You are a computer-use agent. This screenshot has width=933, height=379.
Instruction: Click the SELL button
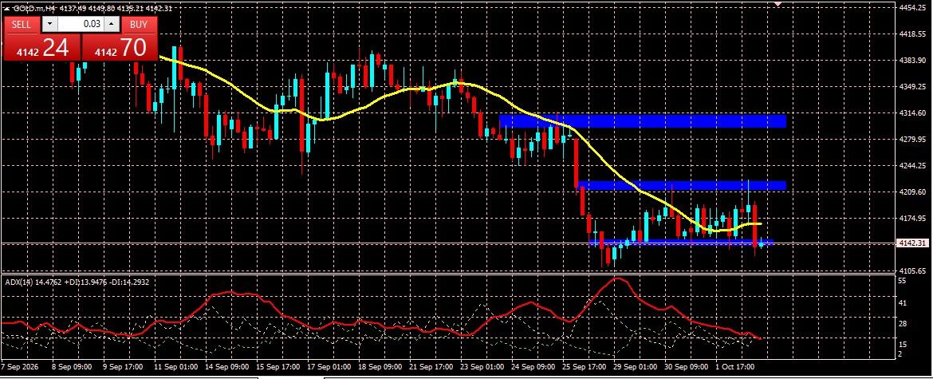(x=22, y=25)
